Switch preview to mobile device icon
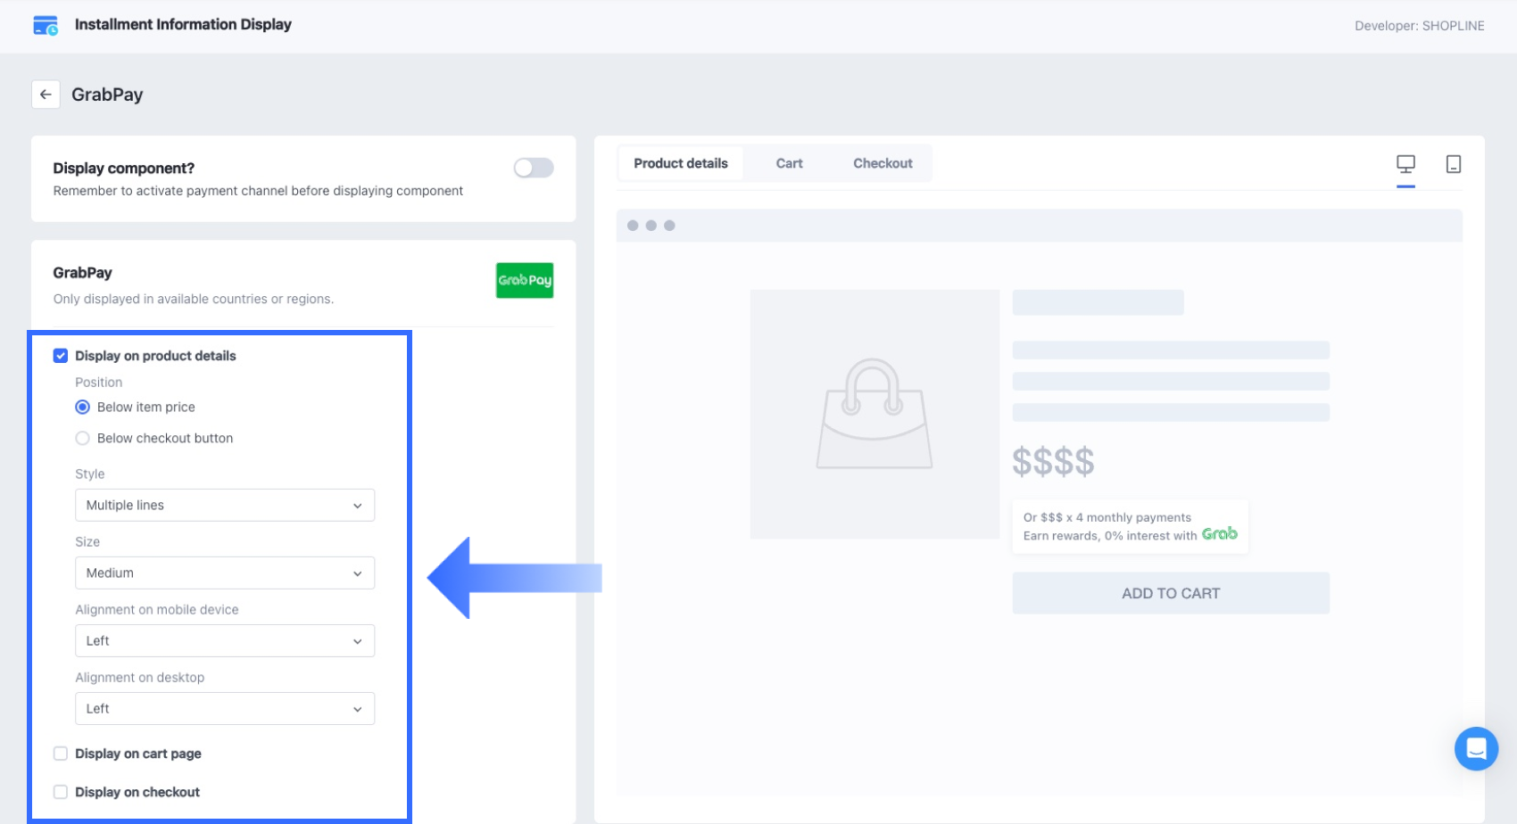Viewport: 1517px width, 824px height. [x=1453, y=164]
